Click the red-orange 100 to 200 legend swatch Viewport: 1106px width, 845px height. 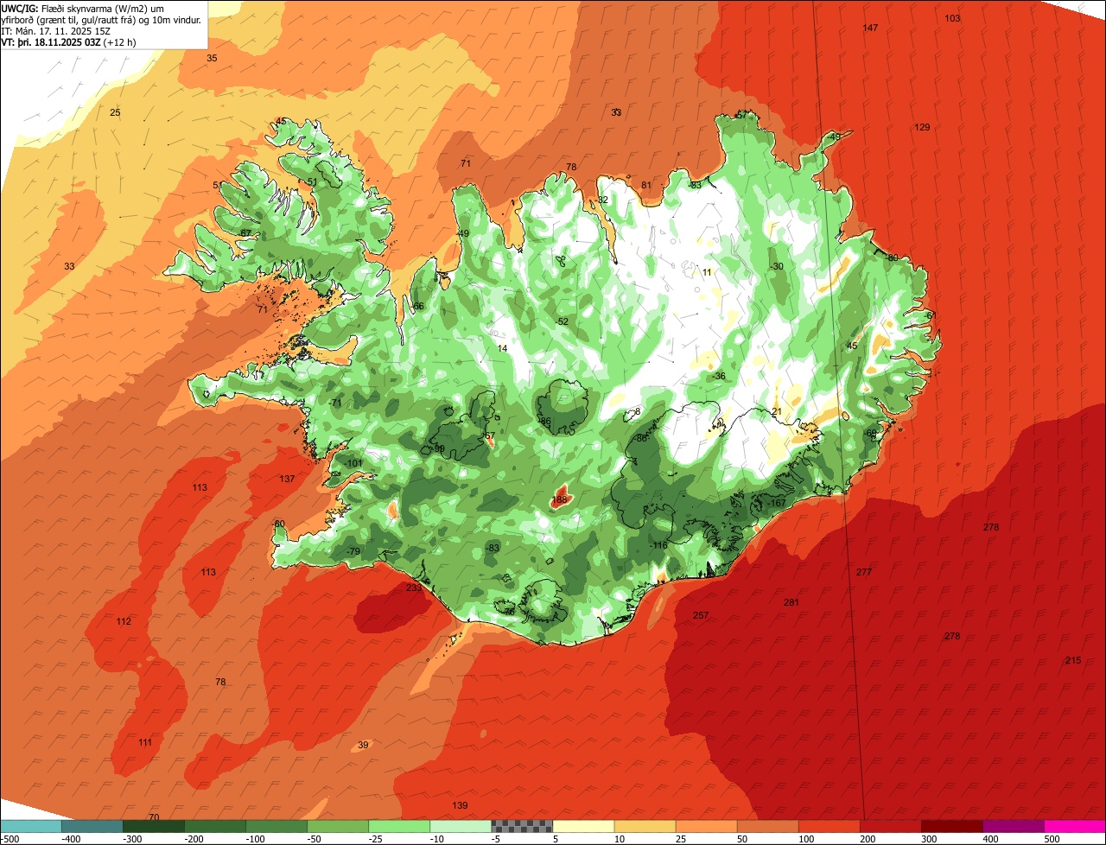point(829,826)
